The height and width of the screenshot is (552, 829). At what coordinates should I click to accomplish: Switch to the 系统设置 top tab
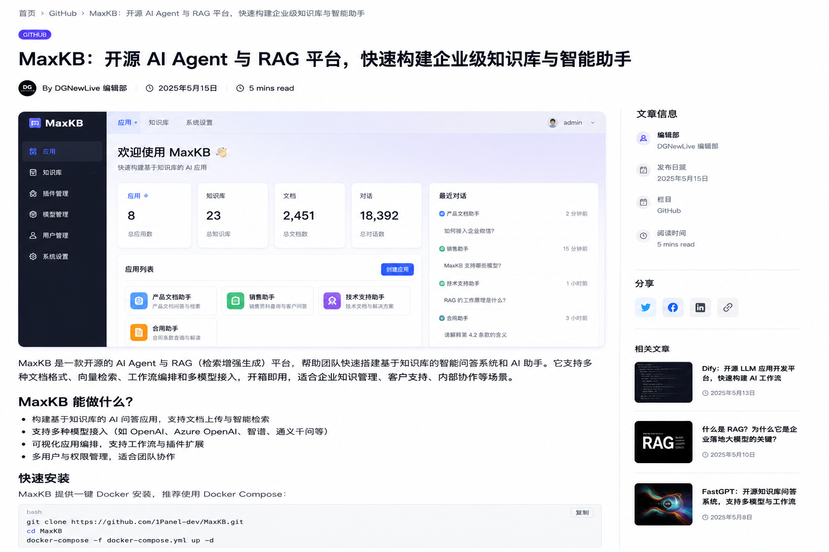199,123
